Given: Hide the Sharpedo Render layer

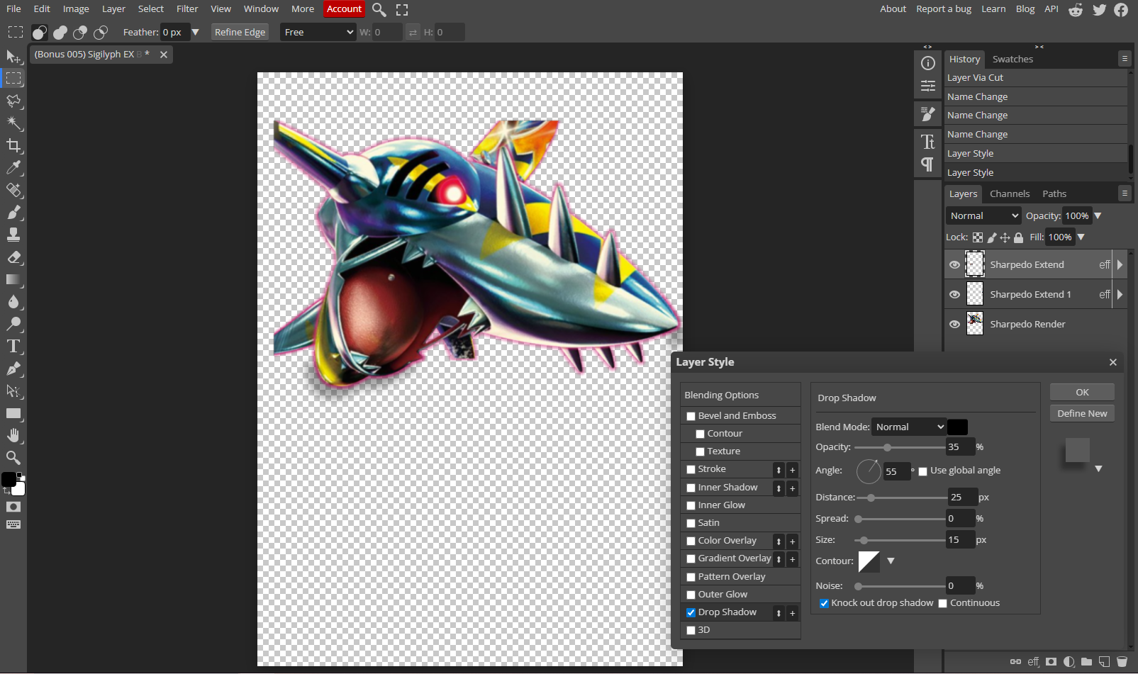Looking at the screenshot, I should pyautogui.click(x=955, y=325).
